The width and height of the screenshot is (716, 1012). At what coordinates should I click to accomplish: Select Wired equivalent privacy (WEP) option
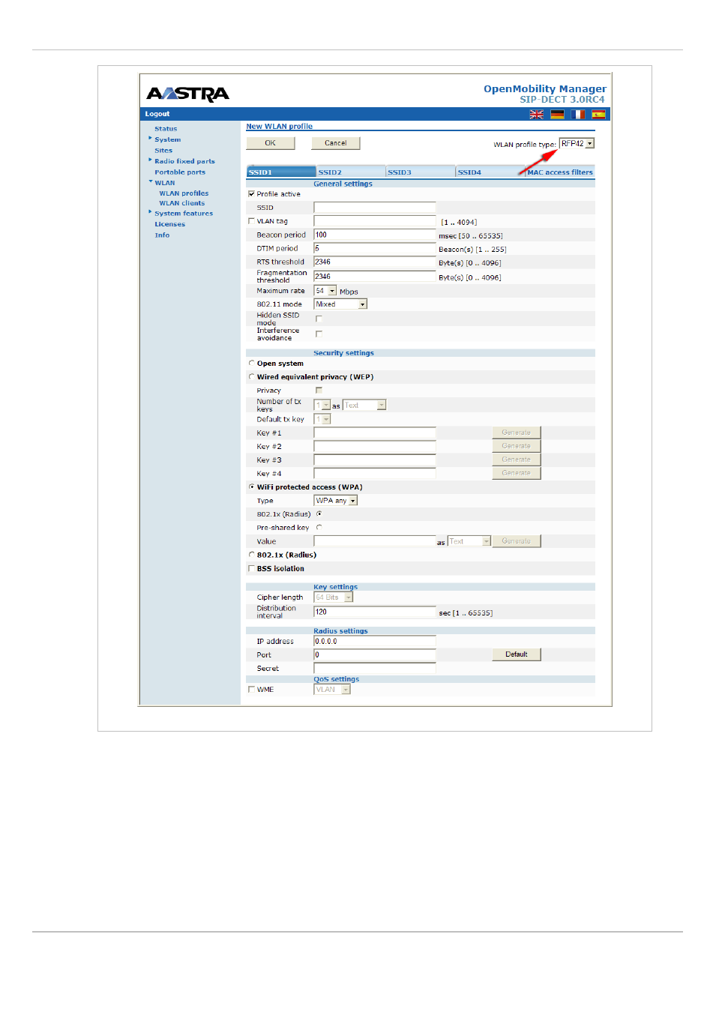pos(251,377)
